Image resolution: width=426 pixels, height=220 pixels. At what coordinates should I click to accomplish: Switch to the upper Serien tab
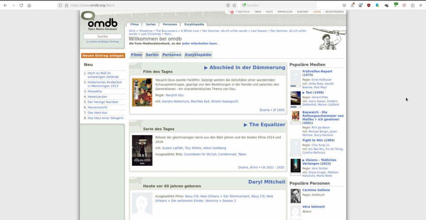[x=151, y=24]
